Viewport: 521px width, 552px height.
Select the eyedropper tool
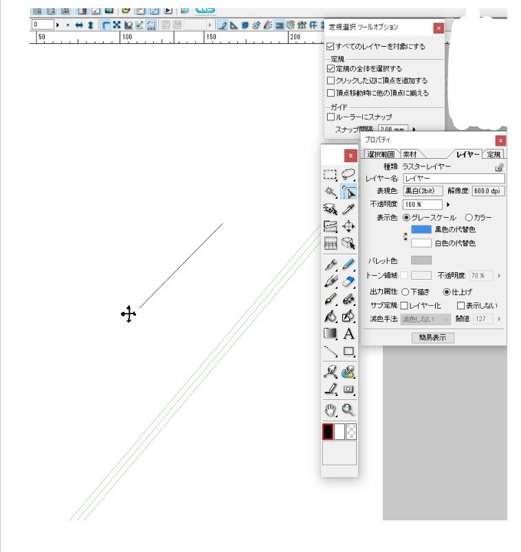pyautogui.click(x=348, y=209)
